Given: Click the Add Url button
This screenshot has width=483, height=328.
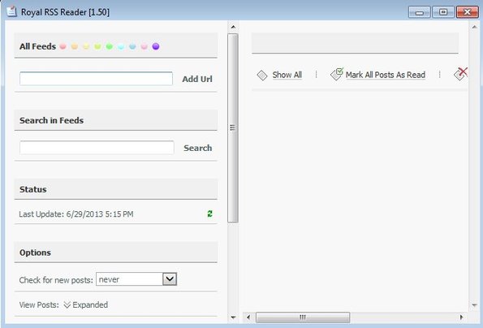Looking at the screenshot, I should coord(197,79).
